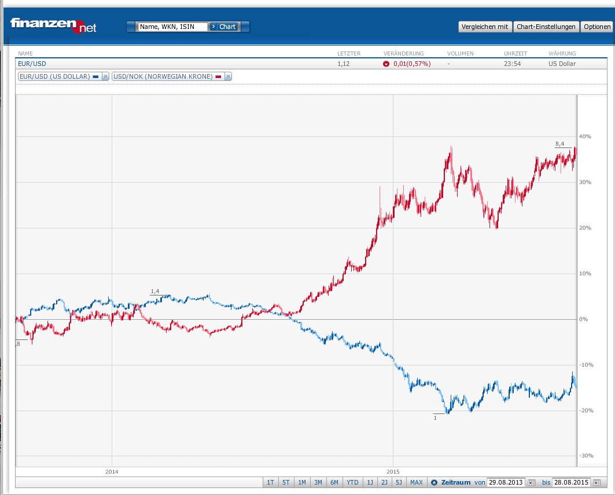615x495 pixels.
Task: Select the 1T time range
Action: click(x=271, y=482)
